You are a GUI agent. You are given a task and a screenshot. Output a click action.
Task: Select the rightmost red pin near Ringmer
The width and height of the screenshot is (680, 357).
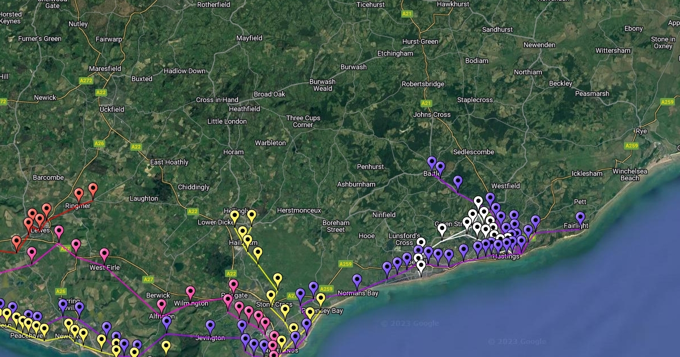click(x=93, y=190)
